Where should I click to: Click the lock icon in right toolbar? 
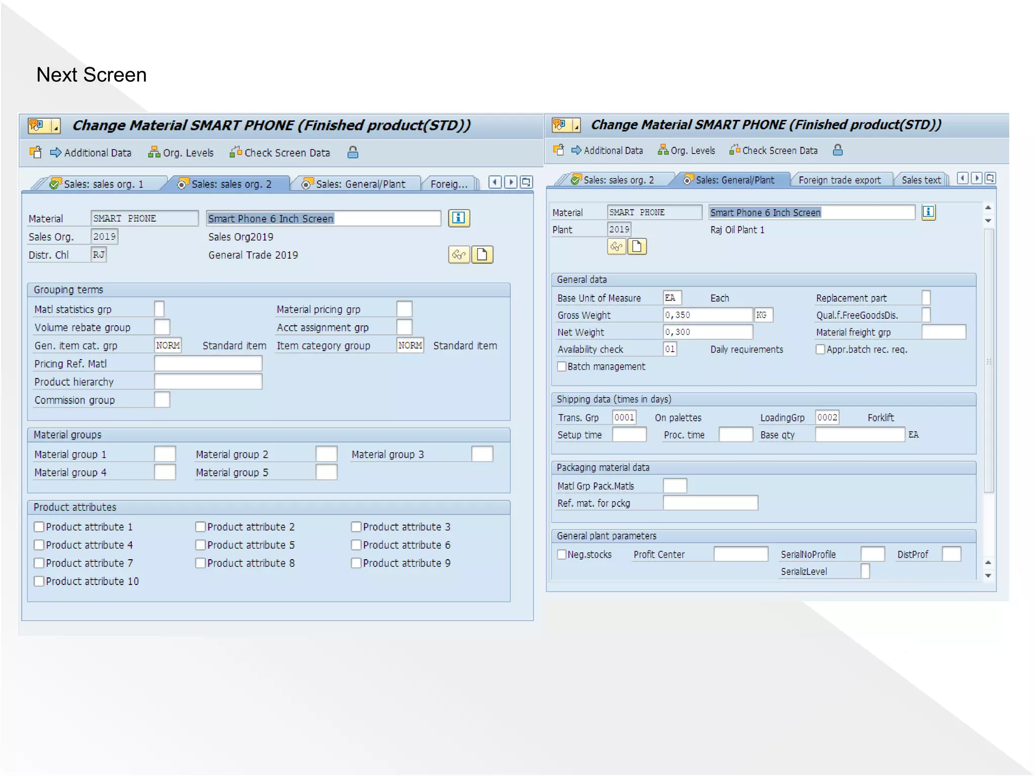837,150
